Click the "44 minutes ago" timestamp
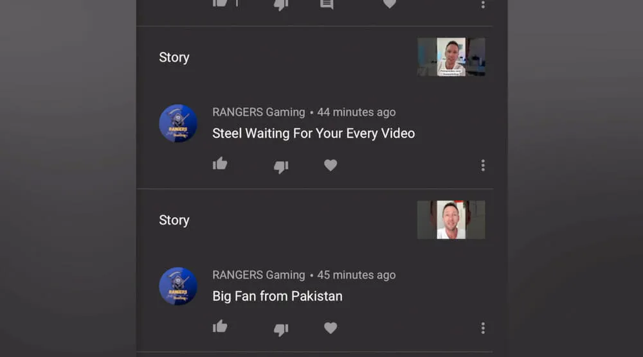The height and width of the screenshot is (357, 643). (x=356, y=112)
